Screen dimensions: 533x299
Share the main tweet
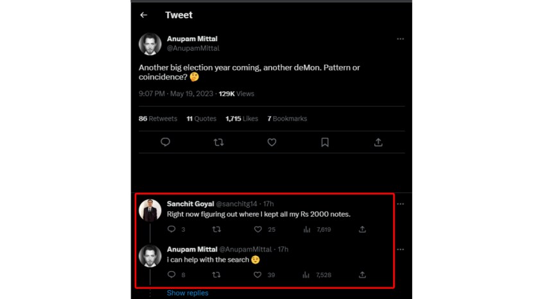click(378, 142)
